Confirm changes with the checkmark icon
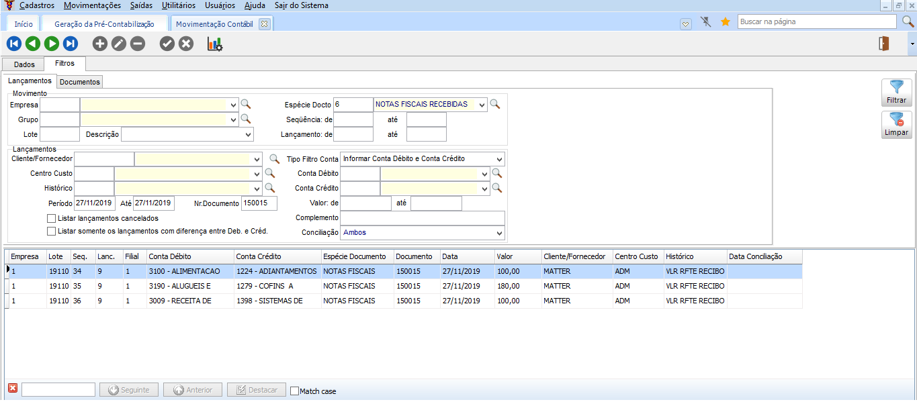 (x=167, y=44)
